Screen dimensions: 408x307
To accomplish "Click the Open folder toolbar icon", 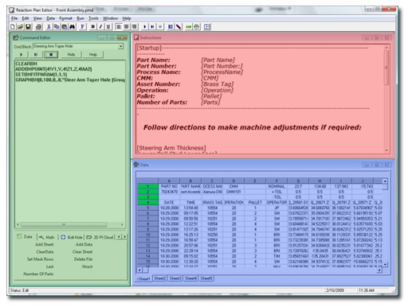I will point(20,27).
